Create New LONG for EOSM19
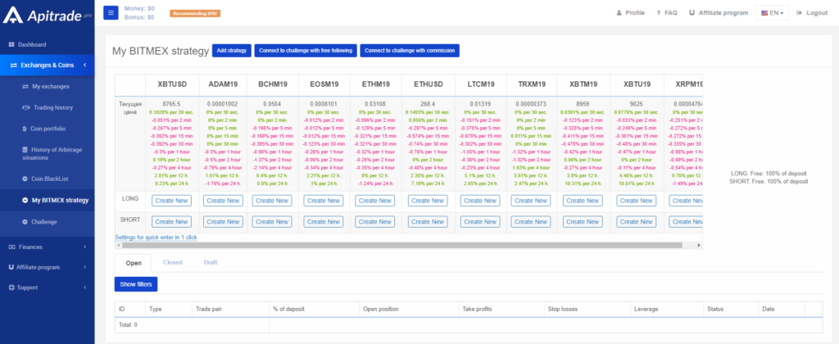The height and width of the screenshot is (344, 839). [x=323, y=201]
